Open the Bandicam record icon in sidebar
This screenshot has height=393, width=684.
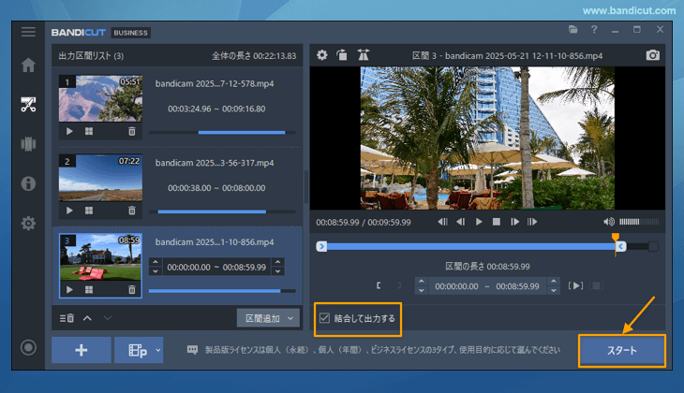click(28, 348)
